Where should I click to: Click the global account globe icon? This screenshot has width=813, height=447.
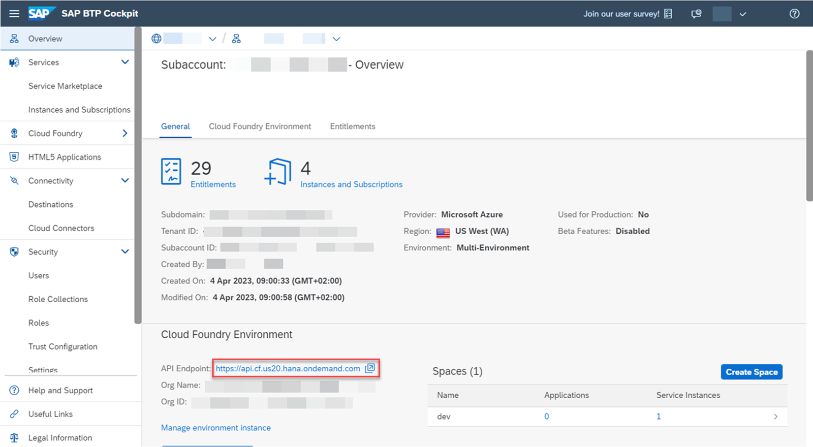pos(157,39)
